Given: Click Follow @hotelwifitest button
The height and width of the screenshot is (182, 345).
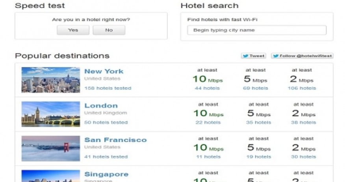Looking at the screenshot, I should (302, 56).
